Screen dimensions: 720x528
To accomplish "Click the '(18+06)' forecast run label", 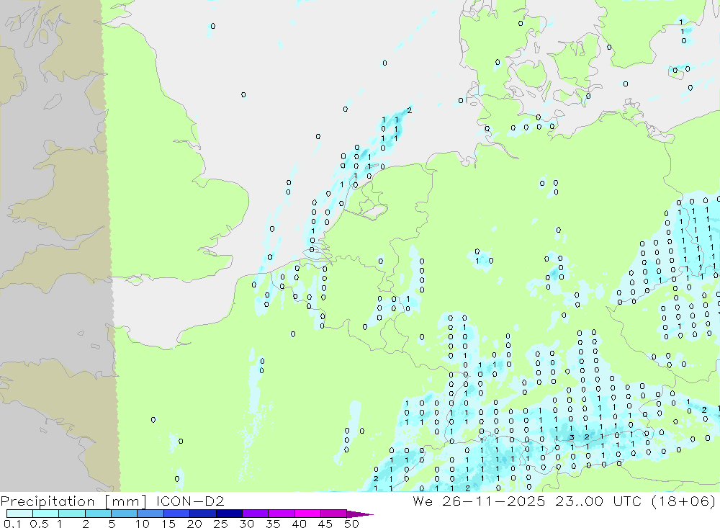I will click(x=683, y=501).
